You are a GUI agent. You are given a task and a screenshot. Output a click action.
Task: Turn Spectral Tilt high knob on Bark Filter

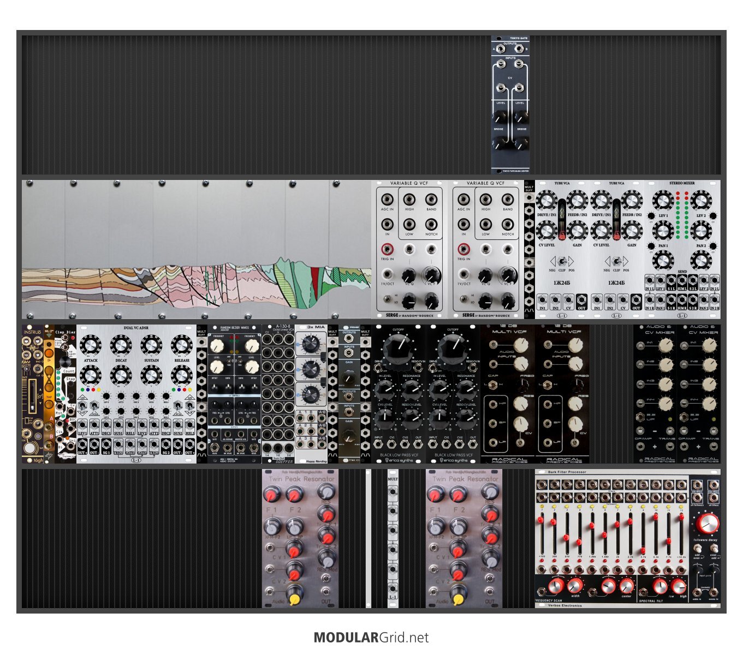679,586
